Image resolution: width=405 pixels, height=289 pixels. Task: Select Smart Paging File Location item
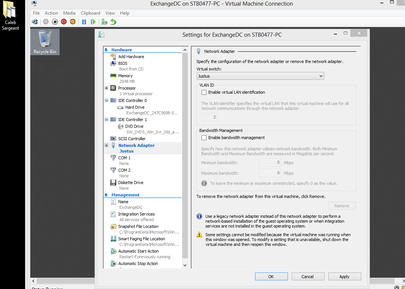point(141,239)
